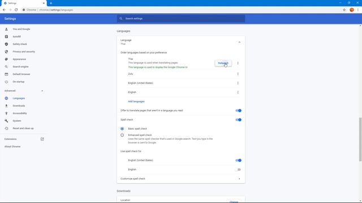The image size is (362, 203).
Task: Close the Settings tab
Action: pyautogui.click(x=44, y=3)
